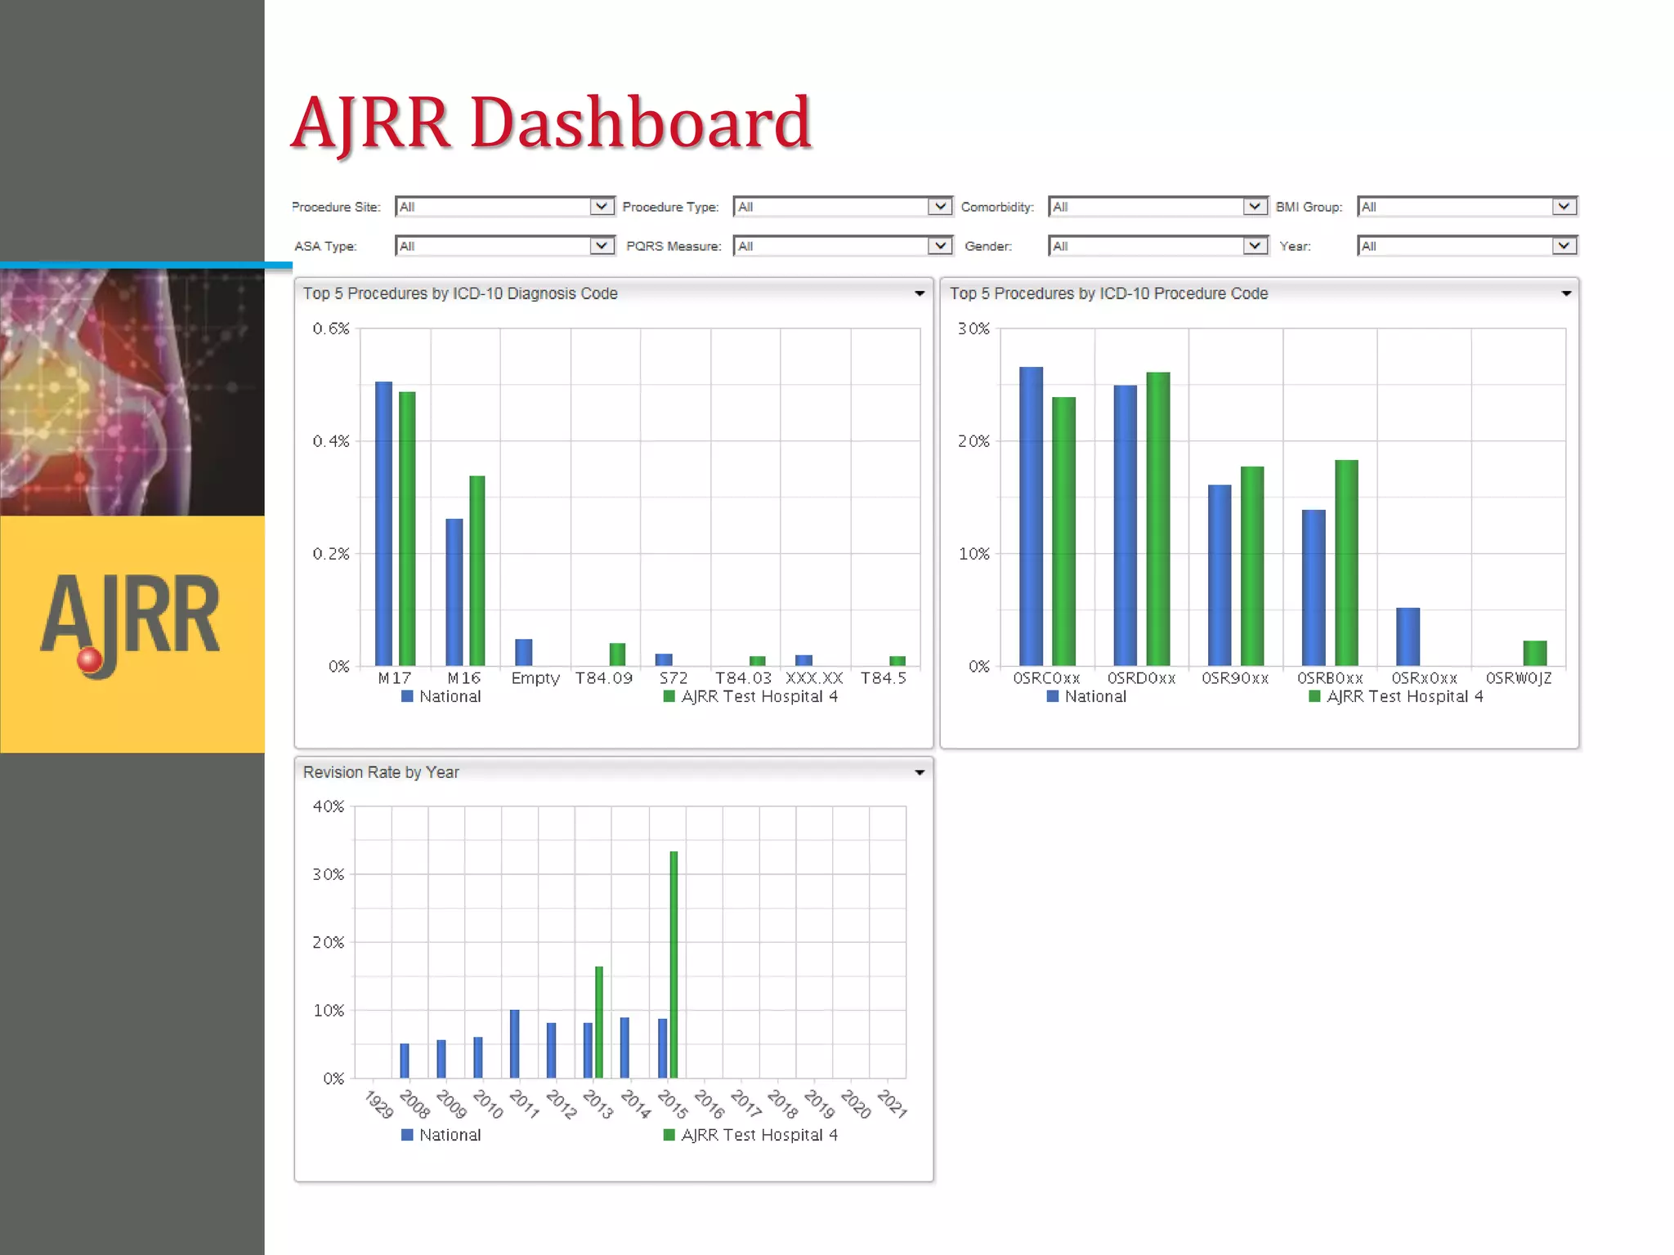Click the AJRR logo in the sidebar
Screen dimensions: 1674x1255
pyautogui.click(x=131, y=625)
